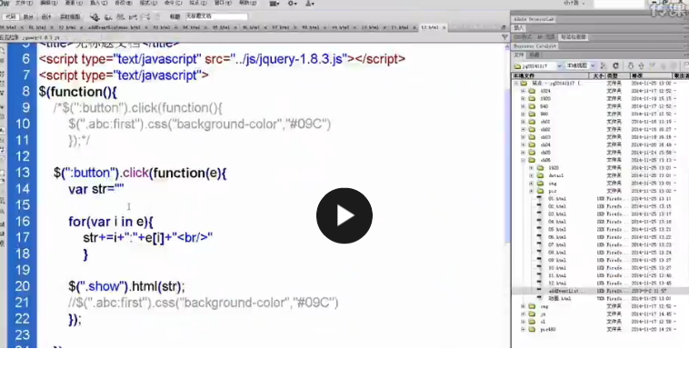
Task: Click the Put files up-arrow icon
Action: (x=641, y=65)
